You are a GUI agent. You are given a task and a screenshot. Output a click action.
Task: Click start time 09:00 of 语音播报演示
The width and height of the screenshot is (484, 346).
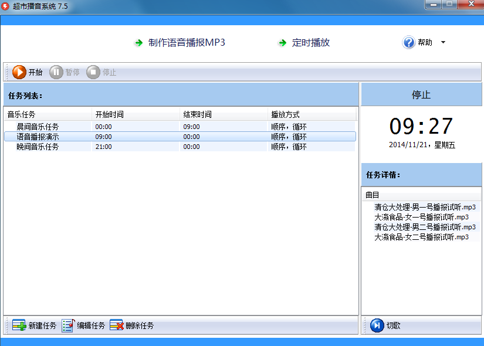click(103, 137)
